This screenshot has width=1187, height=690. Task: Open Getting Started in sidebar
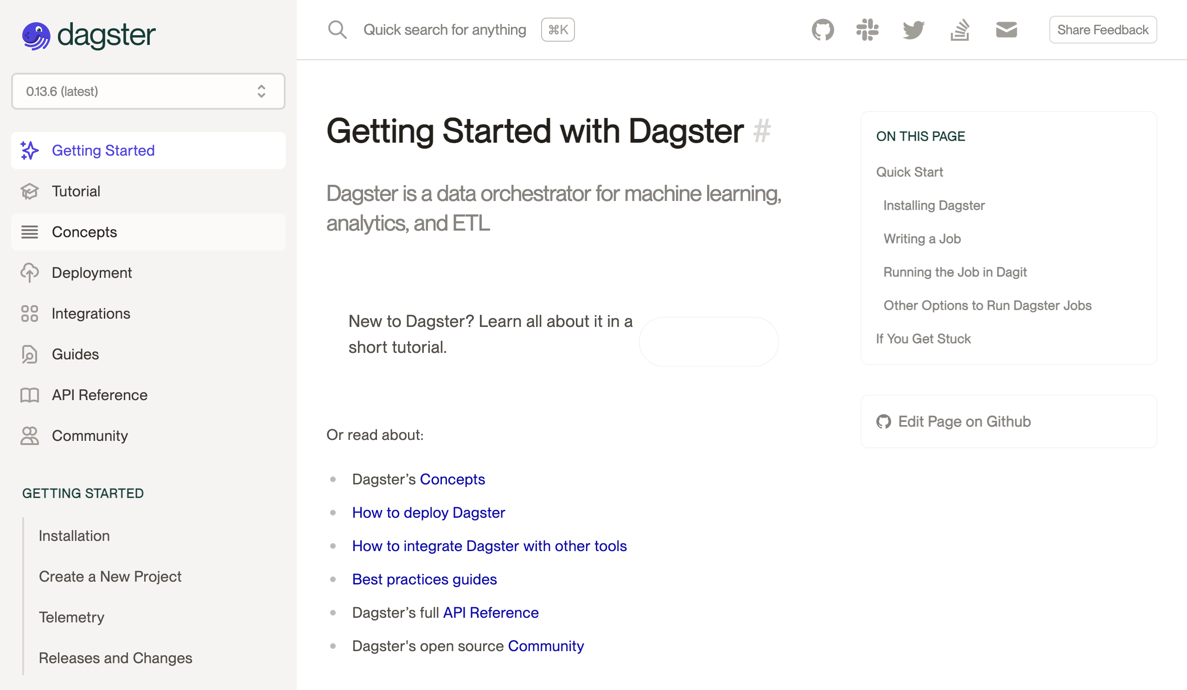coord(148,151)
